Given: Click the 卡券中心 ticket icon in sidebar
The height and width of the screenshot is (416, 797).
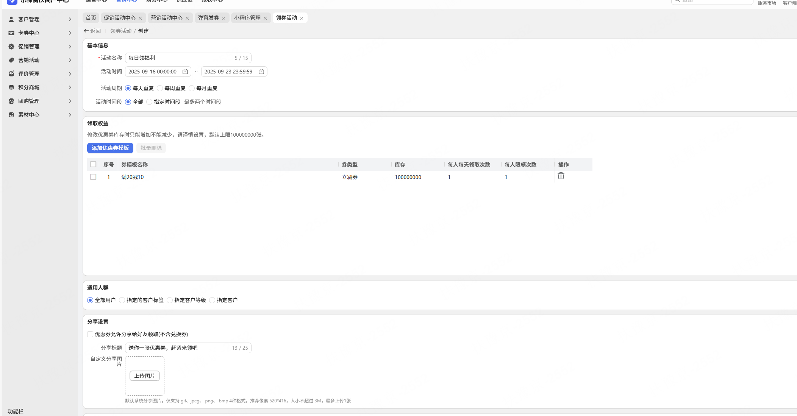Looking at the screenshot, I should point(11,33).
